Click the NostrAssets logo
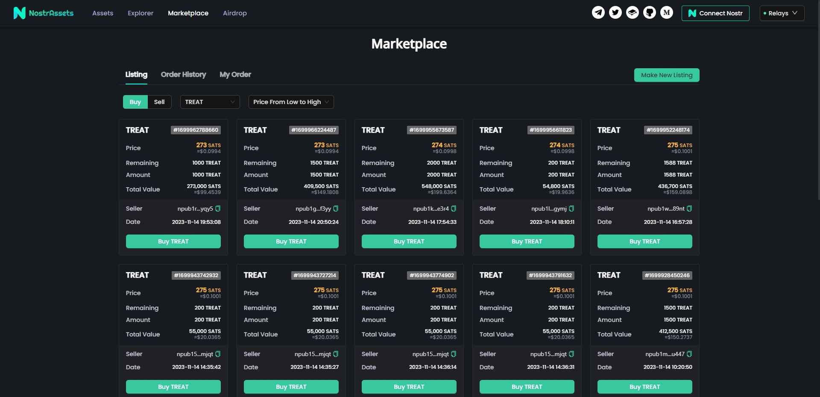The height and width of the screenshot is (397, 820). pos(44,13)
